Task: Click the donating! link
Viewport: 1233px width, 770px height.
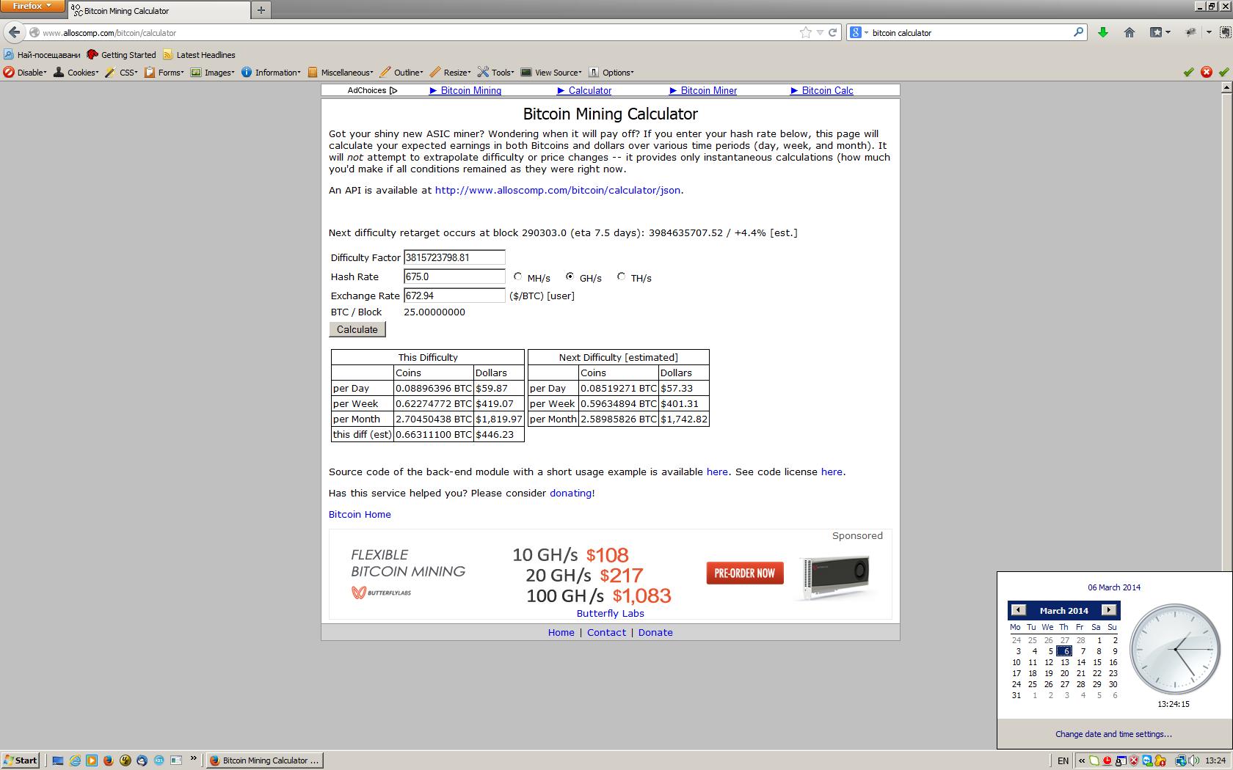Action: point(572,493)
